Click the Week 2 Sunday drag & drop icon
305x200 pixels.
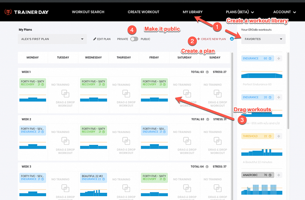point(218,141)
